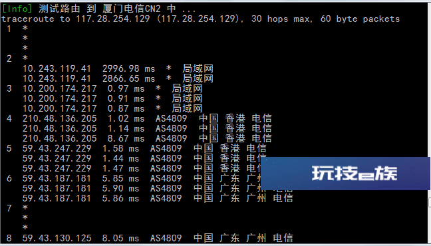Click the latency value 2866.65 ms
Screen dimensions: 431x246
128,78
